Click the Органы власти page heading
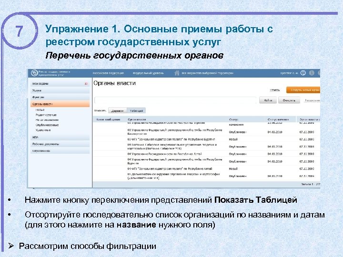 click(x=115, y=83)
